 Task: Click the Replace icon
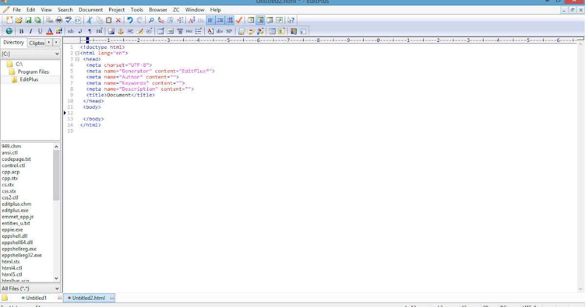point(161,20)
